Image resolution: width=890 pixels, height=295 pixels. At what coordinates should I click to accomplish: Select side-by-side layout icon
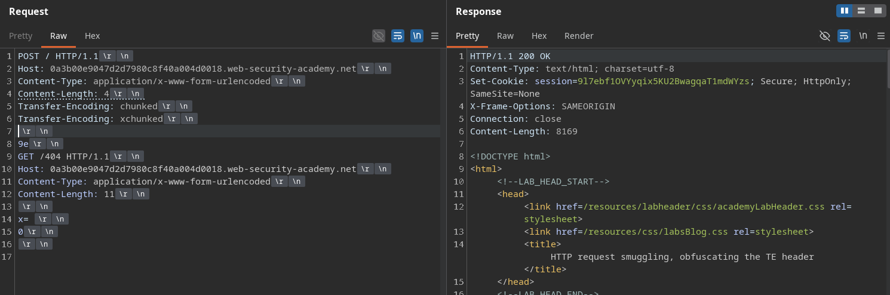point(845,11)
